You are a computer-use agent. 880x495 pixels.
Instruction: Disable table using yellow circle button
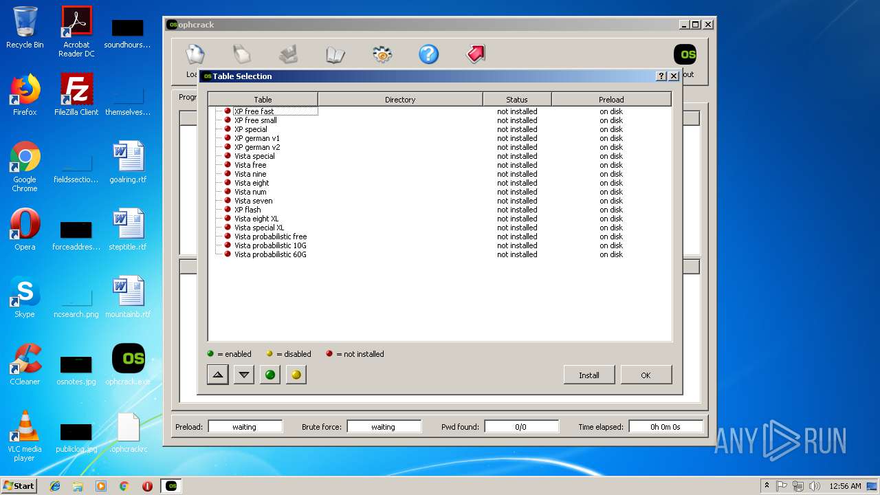(296, 375)
